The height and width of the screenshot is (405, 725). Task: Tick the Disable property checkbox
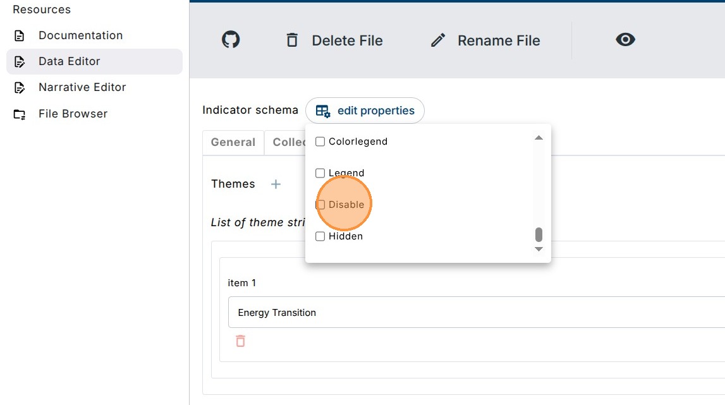pyautogui.click(x=320, y=205)
